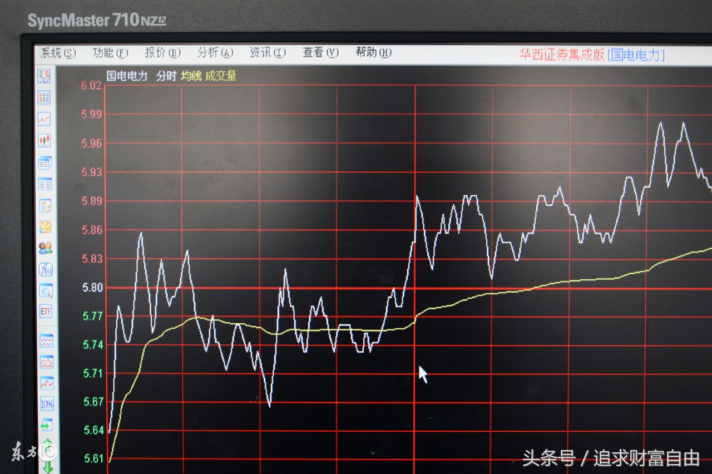Click the red 华西证券集成版 title text
This screenshot has width=712, height=474.
tap(562, 55)
